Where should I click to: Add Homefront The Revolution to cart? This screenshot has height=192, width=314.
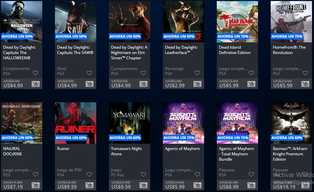(x=305, y=84)
